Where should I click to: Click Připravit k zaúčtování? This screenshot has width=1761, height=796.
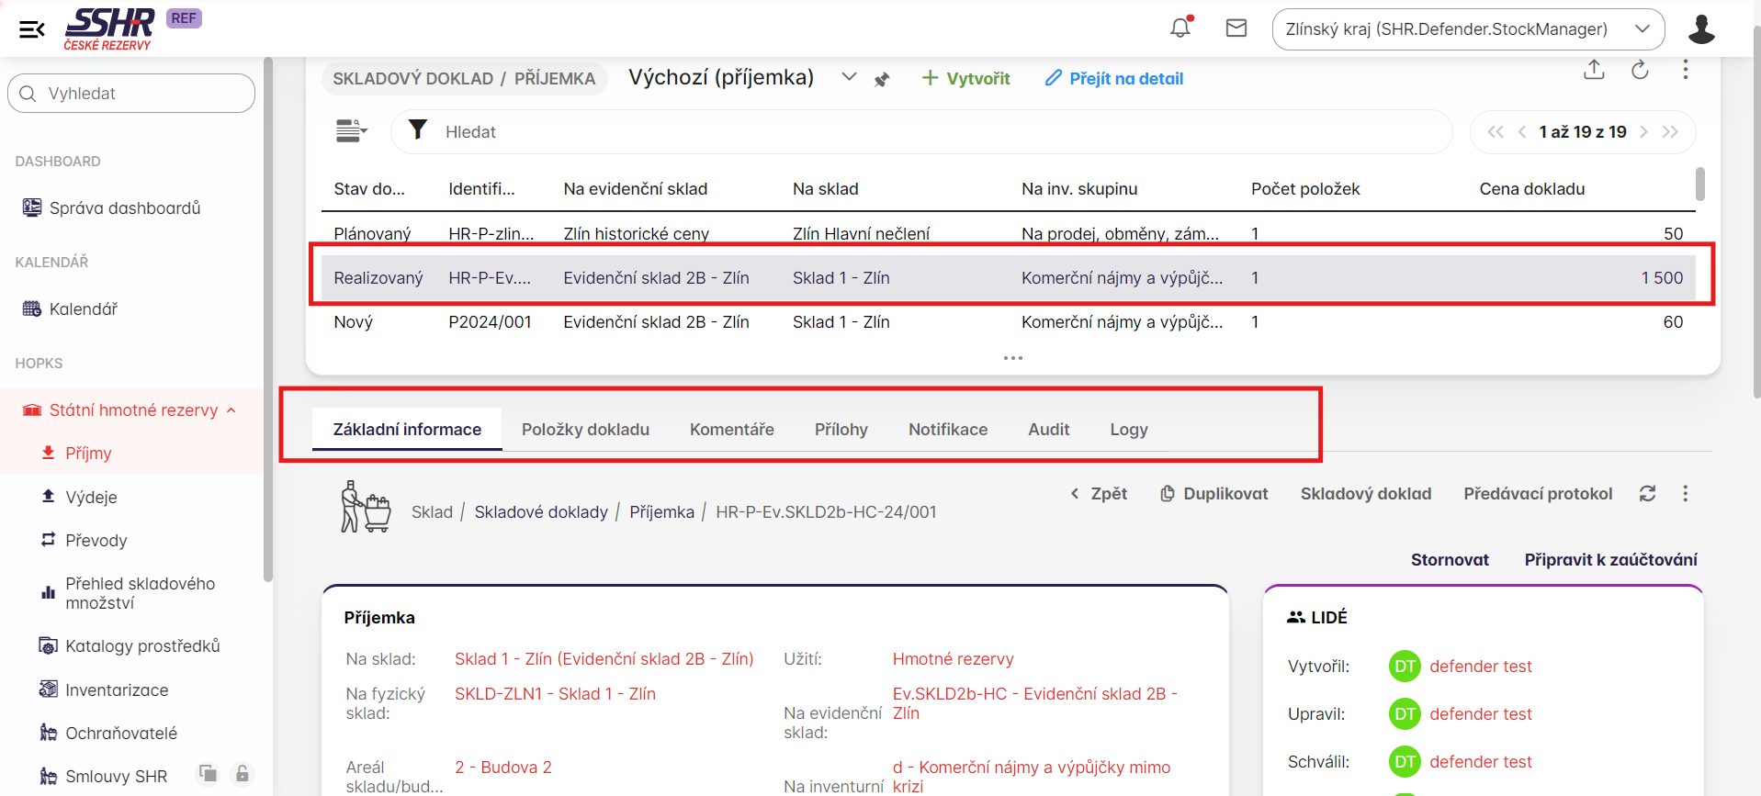[1610, 560]
